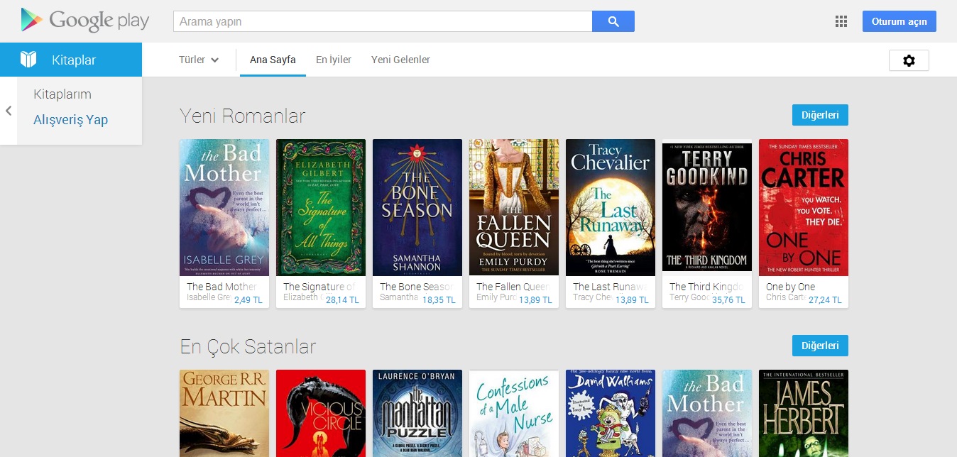Viewport: 957px width, 457px height.
Task: Open The Bad Mother cover in En Çok Satanlar
Action: click(707, 413)
